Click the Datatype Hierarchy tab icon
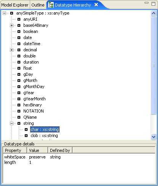158x186 pixels. tap(51, 5)
